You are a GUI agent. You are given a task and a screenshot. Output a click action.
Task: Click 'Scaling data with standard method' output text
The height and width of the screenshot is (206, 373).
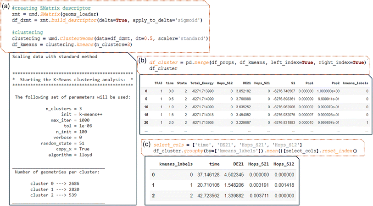[55, 56]
